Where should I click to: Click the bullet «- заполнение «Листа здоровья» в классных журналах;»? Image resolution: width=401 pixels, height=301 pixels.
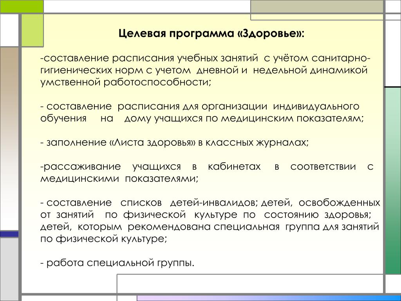point(175,143)
